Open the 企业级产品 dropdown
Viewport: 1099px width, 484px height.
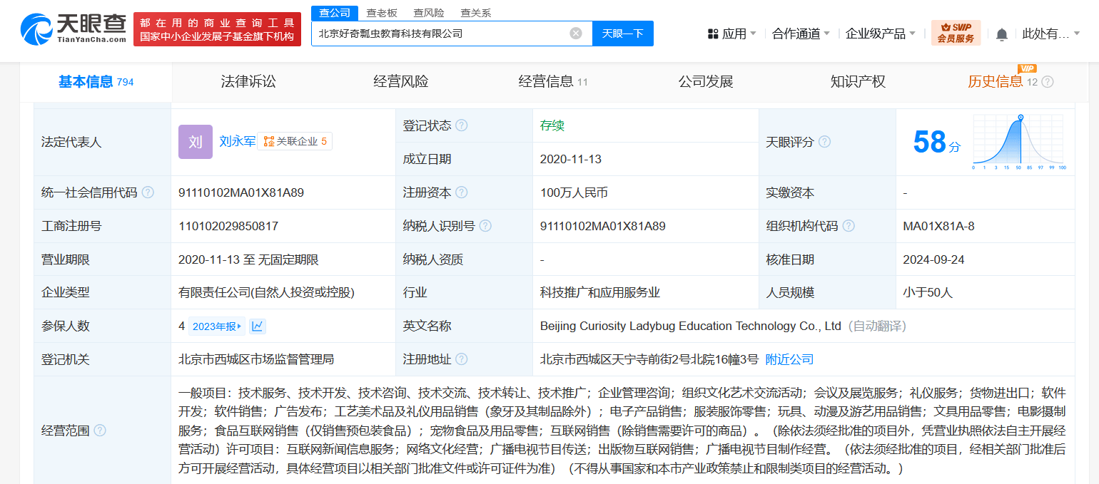pyautogui.click(x=881, y=34)
